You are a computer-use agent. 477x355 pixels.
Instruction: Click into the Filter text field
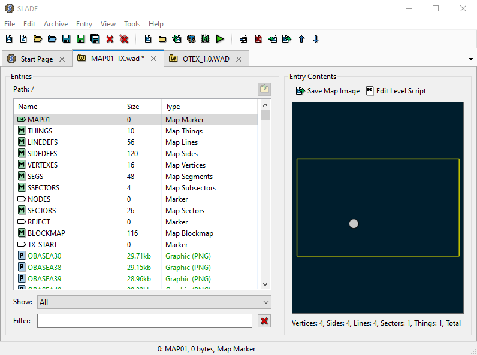(144, 321)
